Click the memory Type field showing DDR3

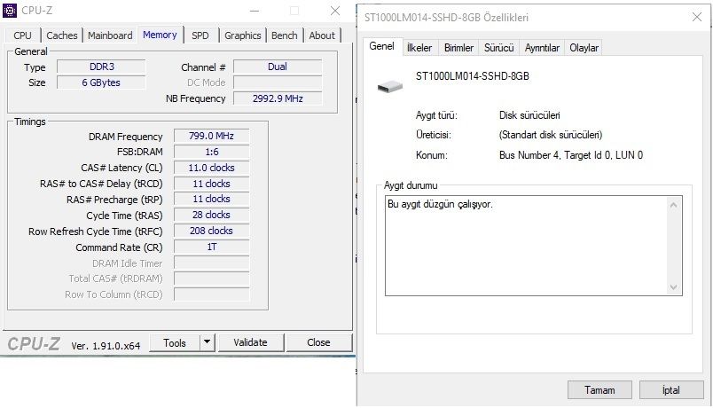click(101, 67)
